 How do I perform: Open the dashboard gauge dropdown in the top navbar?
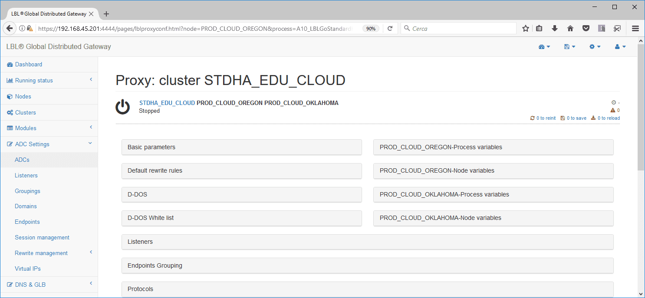pos(544,47)
